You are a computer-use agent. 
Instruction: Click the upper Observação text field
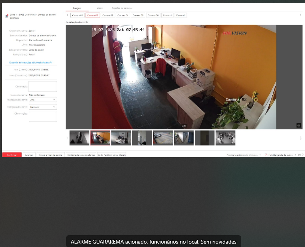pos(43,86)
